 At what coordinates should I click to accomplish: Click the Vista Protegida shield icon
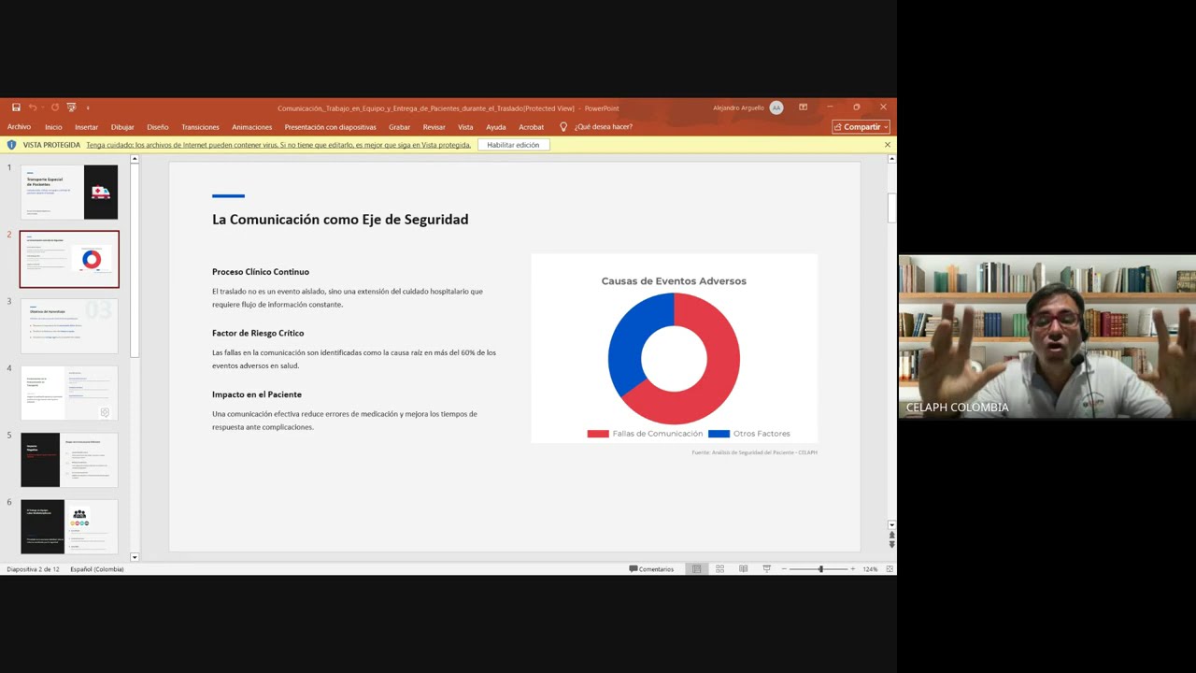12,145
